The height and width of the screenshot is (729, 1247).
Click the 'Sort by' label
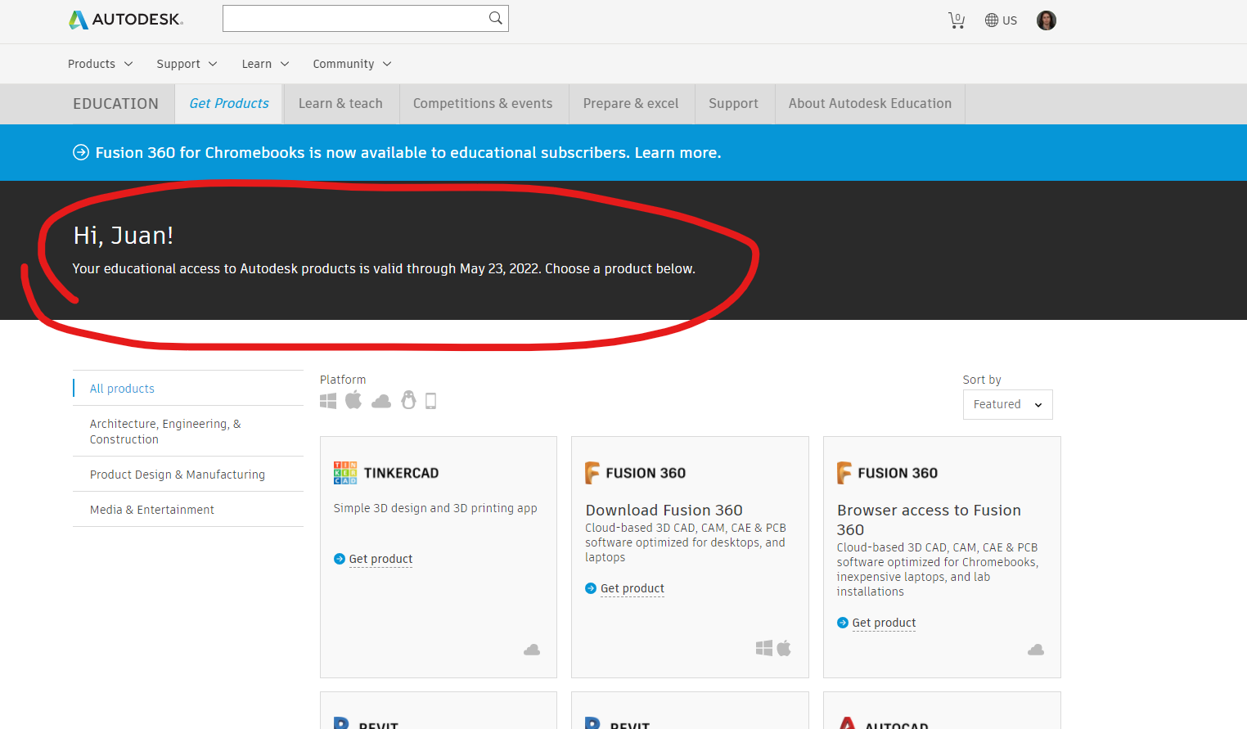click(x=982, y=380)
